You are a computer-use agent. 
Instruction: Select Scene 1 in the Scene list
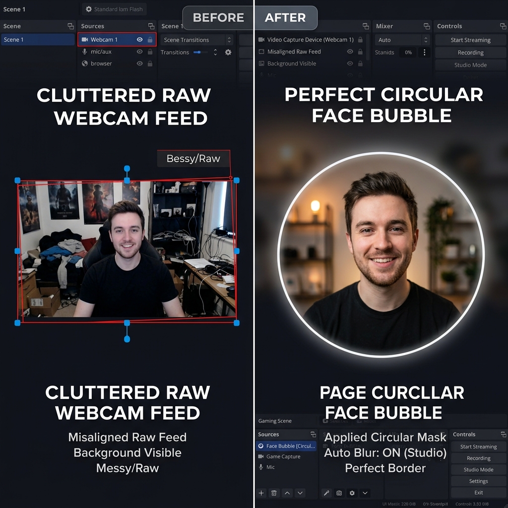coord(38,40)
